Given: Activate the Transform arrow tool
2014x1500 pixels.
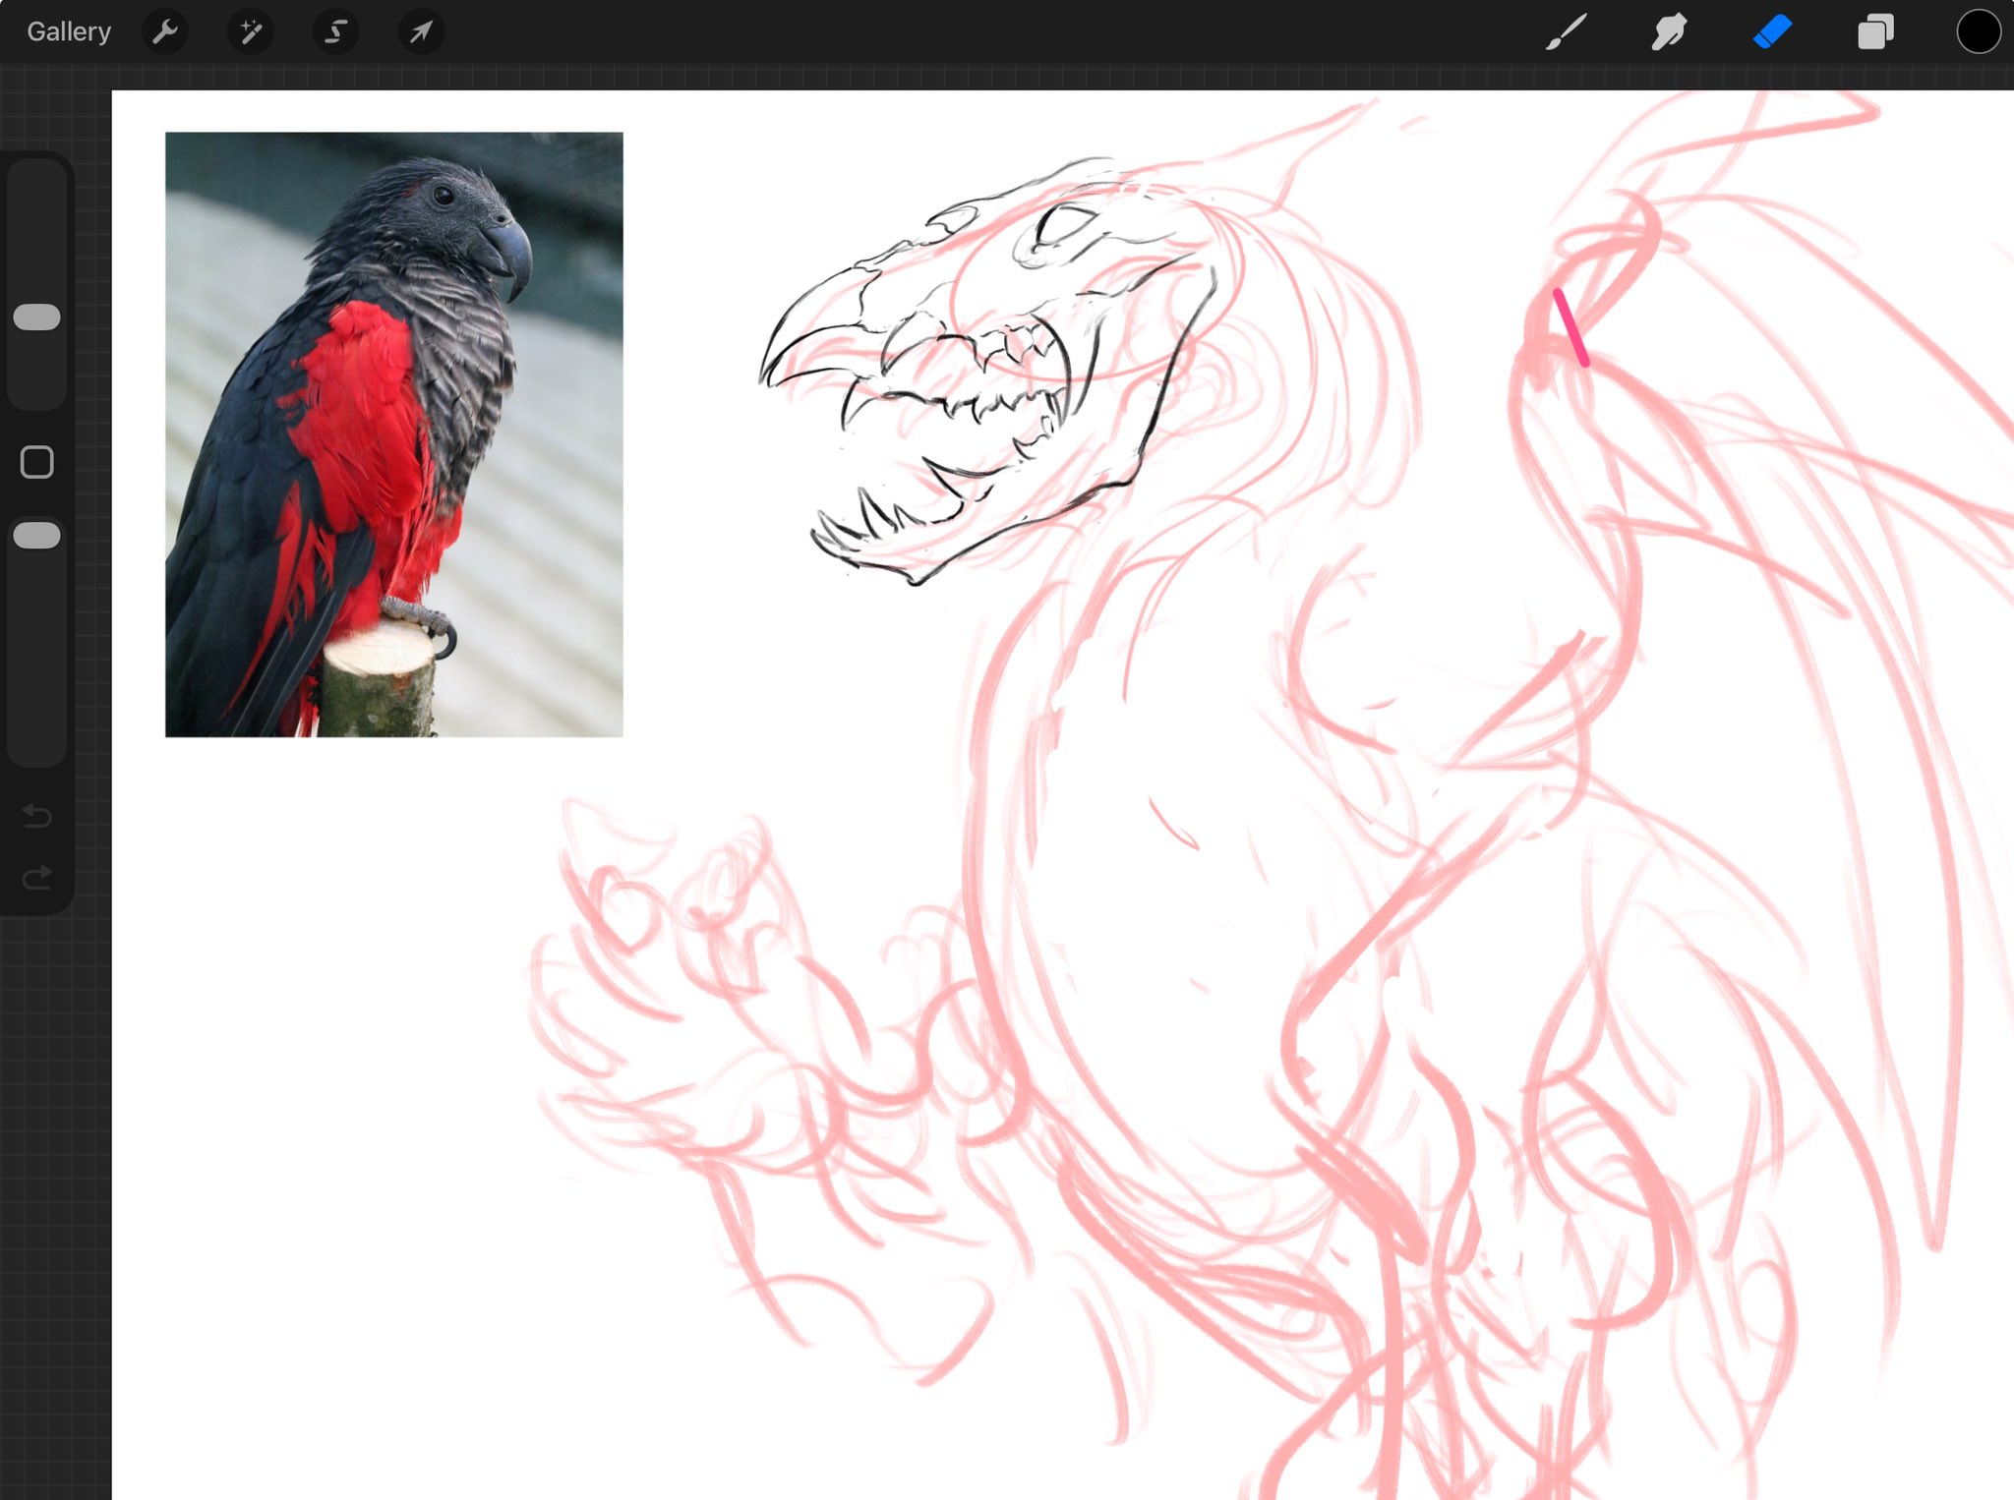Looking at the screenshot, I should [421, 32].
